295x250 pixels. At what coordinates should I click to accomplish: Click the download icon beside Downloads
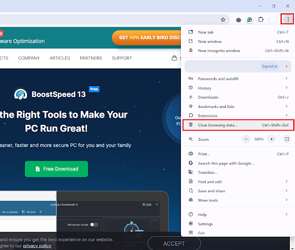point(191,97)
